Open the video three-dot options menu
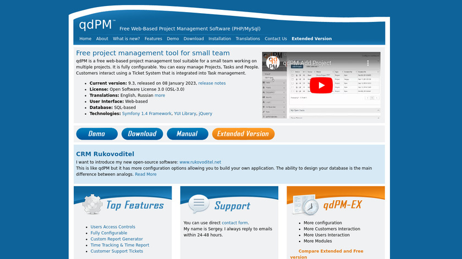462x259 pixels. (368, 63)
